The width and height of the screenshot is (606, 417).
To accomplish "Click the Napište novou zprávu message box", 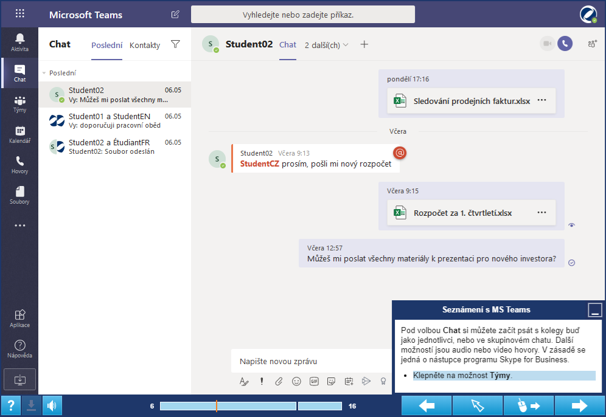I will (x=312, y=362).
